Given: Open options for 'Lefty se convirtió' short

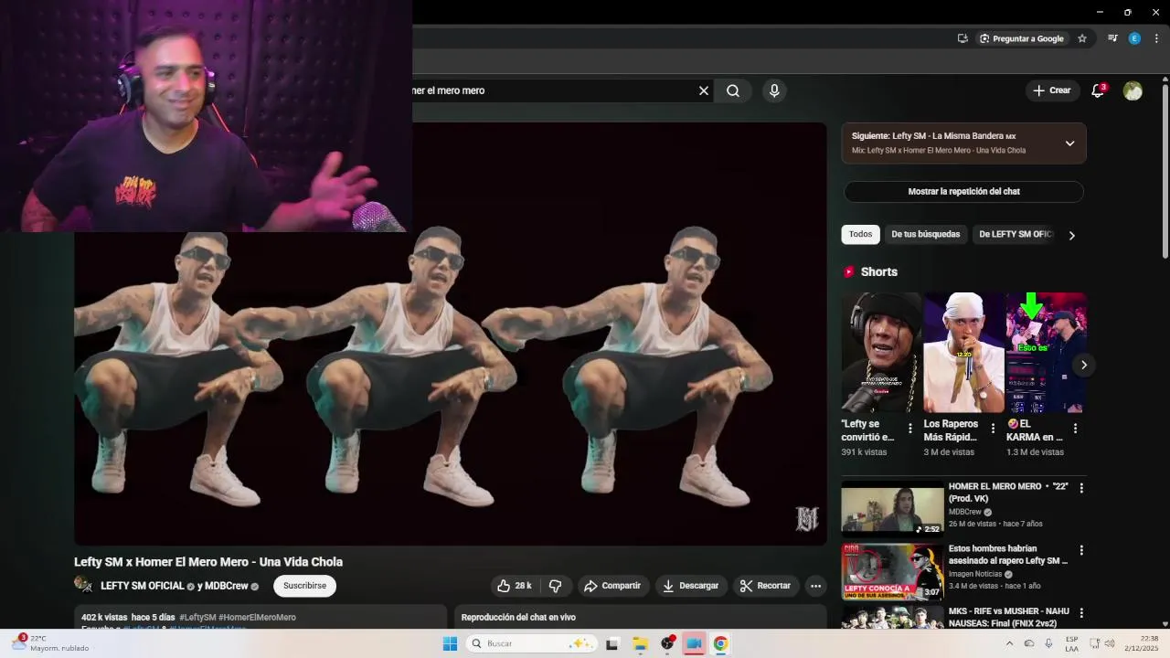Looking at the screenshot, I should [909, 429].
